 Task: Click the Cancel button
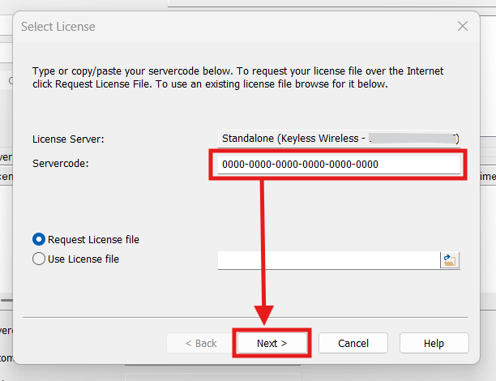353,343
